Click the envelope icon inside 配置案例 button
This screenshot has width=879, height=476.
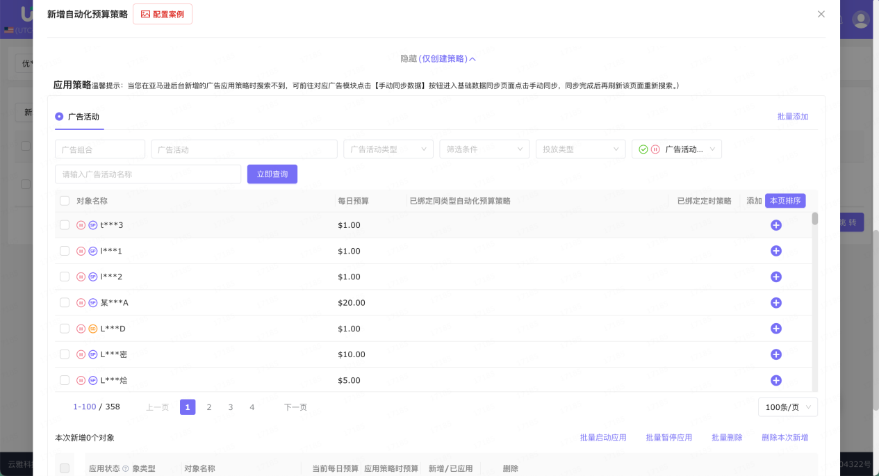145,13
